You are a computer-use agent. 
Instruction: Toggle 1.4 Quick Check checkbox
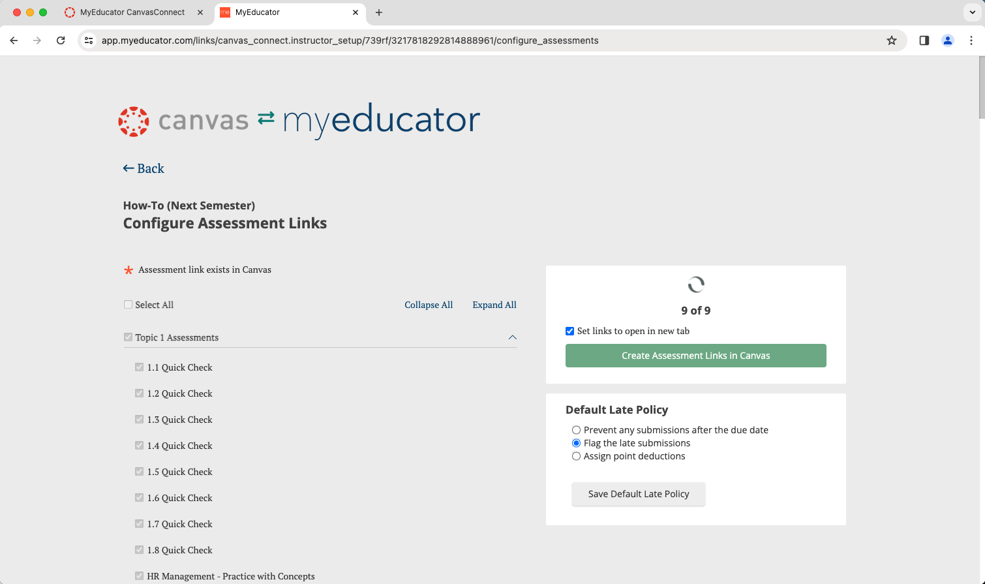click(x=139, y=446)
